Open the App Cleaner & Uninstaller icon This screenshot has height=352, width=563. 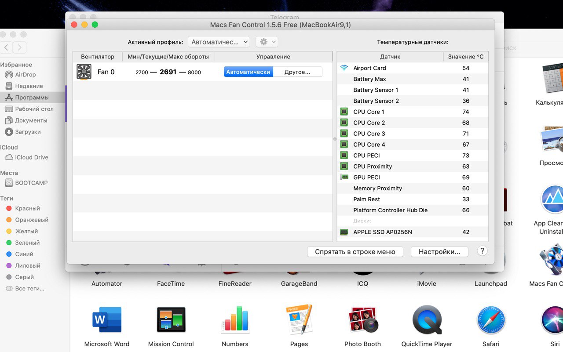pyautogui.click(x=552, y=200)
